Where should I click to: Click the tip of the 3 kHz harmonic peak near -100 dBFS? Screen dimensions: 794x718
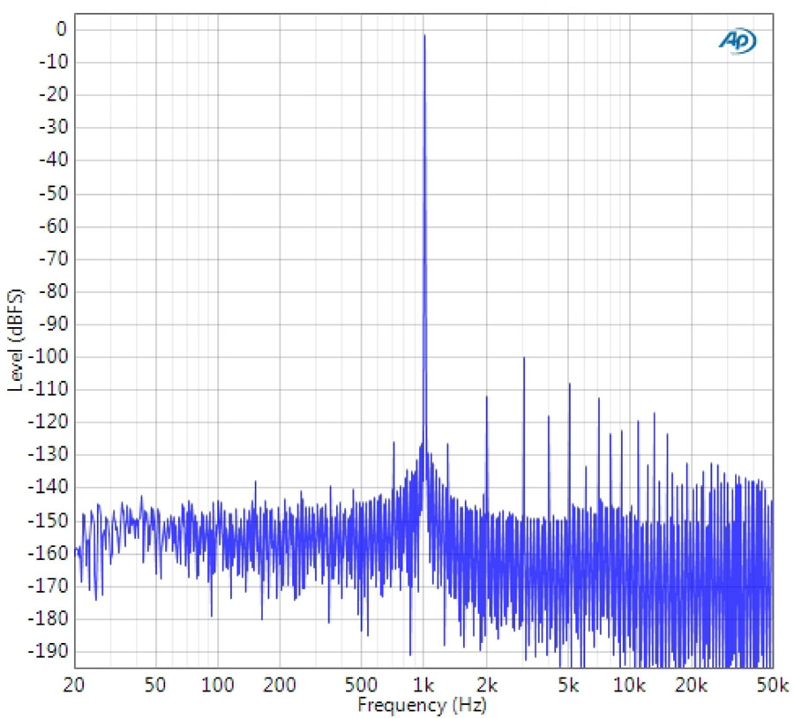point(524,357)
